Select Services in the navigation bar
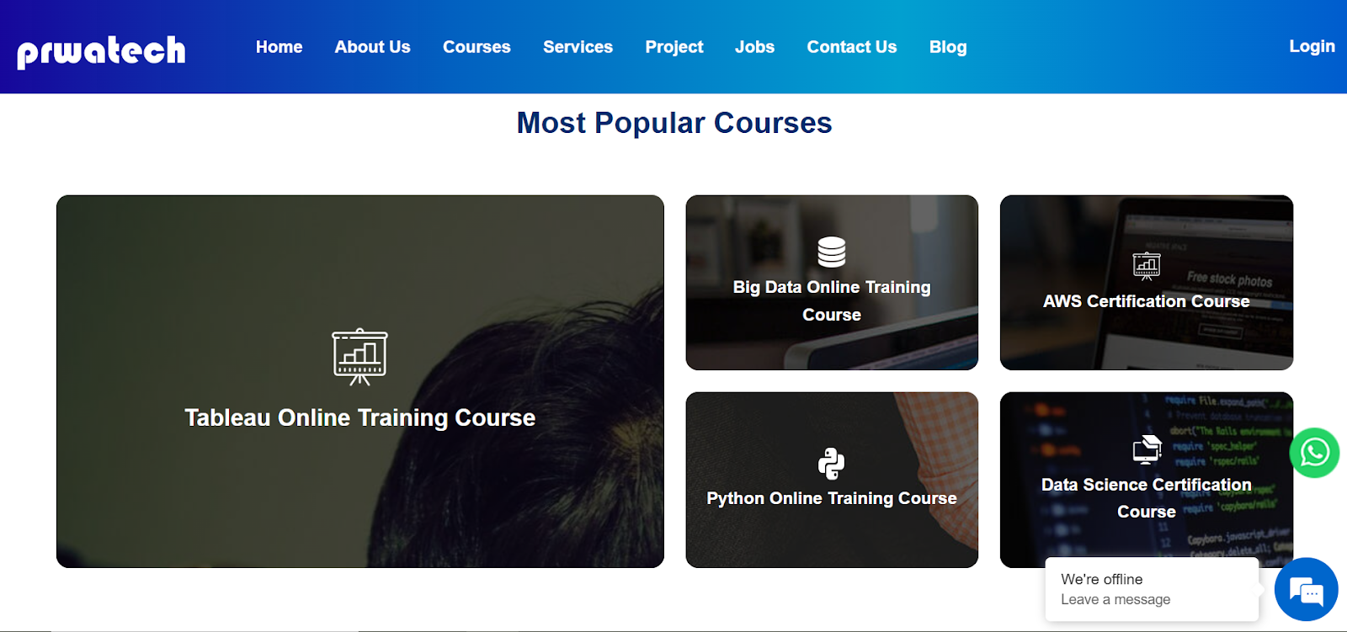Image resolution: width=1347 pixels, height=632 pixels. pos(578,47)
